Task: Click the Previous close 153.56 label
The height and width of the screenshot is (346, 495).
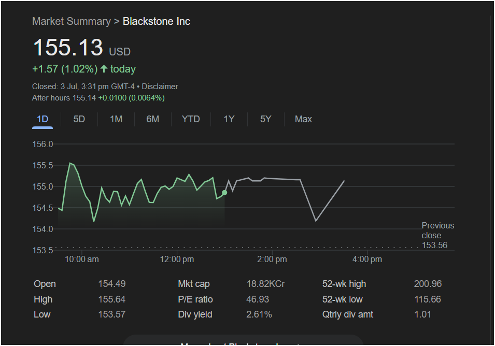Action: click(x=438, y=235)
